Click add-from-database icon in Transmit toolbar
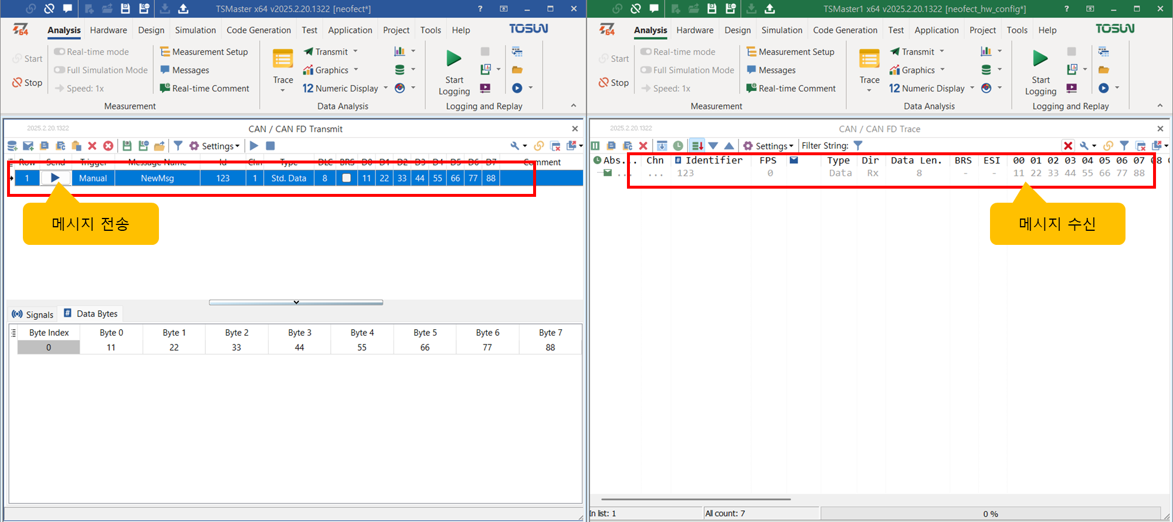The image size is (1173, 522). pyautogui.click(x=12, y=146)
